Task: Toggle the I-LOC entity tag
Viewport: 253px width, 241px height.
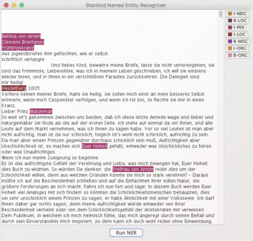Action: (237, 34)
